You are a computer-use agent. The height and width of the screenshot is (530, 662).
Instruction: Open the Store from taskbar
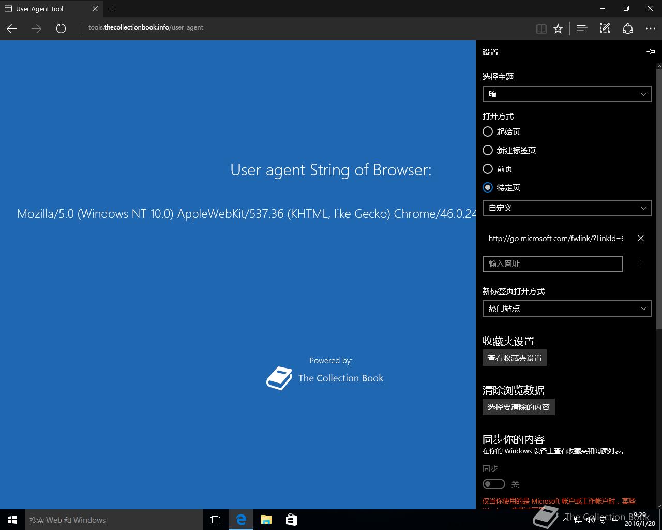click(x=291, y=520)
